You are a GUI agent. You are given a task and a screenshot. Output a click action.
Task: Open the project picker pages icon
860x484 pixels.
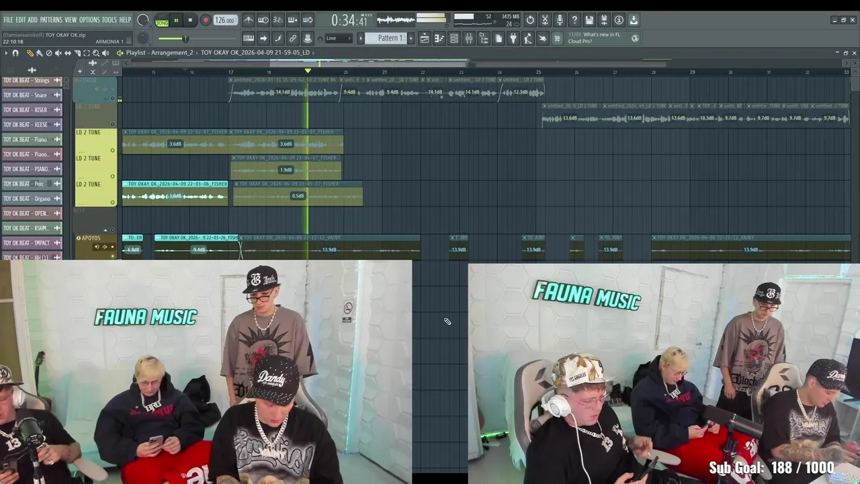click(499, 38)
